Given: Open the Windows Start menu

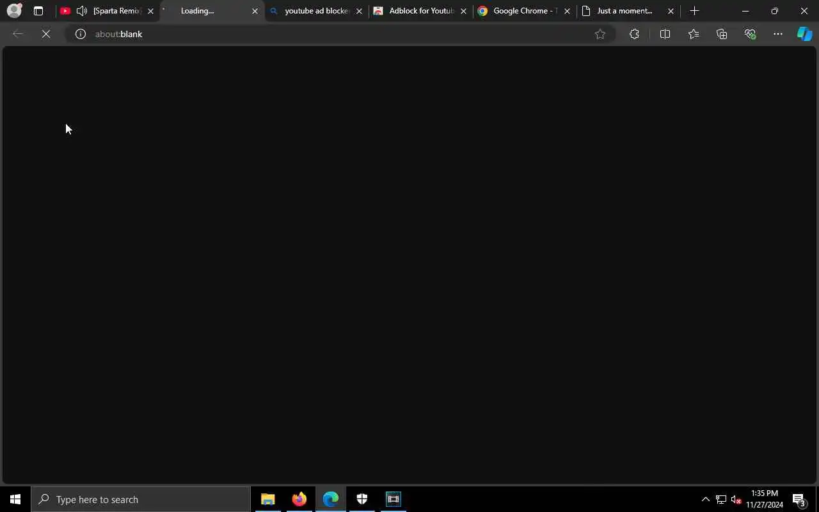Looking at the screenshot, I should point(15,499).
